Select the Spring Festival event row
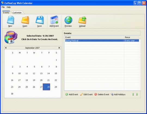The width and height of the screenshot is (147, 114). 102,40
